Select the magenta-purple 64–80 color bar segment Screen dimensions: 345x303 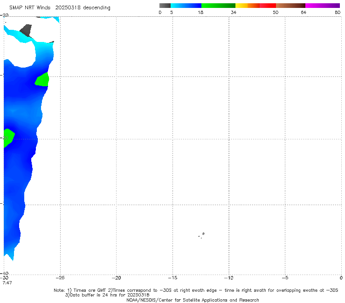point(323,6)
